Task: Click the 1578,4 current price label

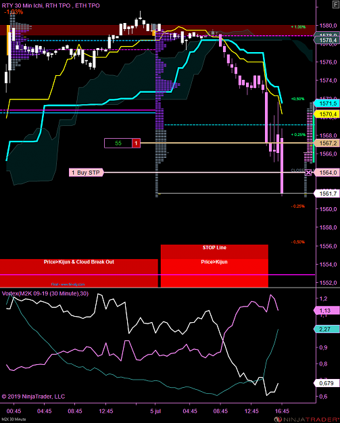Action: [x=326, y=40]
